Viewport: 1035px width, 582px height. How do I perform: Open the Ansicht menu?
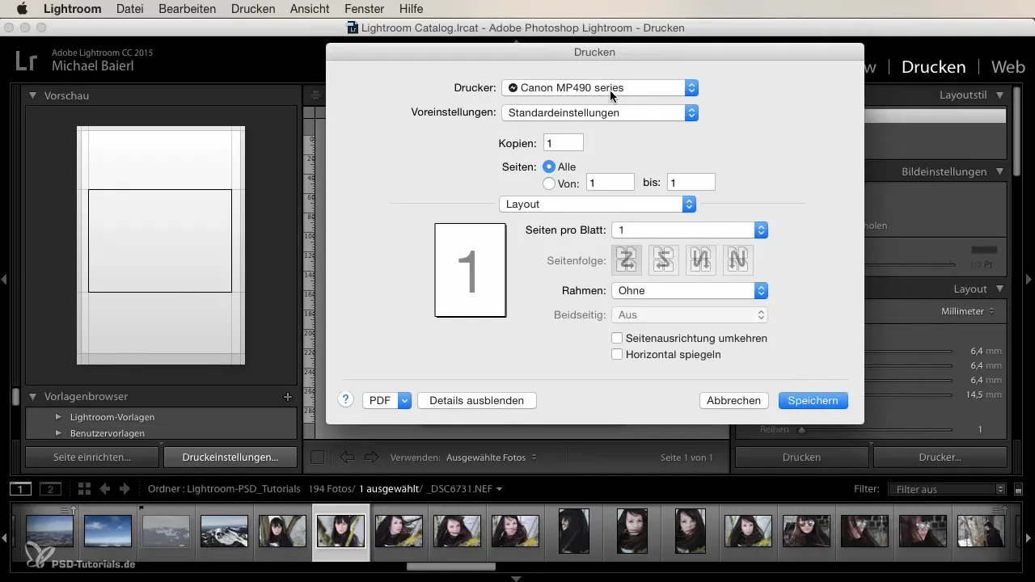coord(310,9)
